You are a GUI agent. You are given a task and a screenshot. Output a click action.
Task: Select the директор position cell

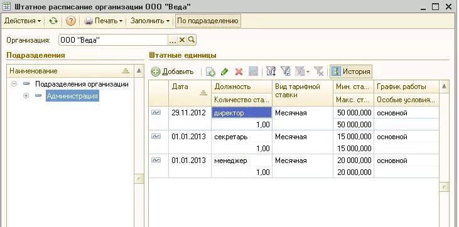242,113
